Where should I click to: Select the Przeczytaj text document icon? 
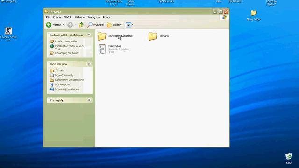(x=102, y=49)
